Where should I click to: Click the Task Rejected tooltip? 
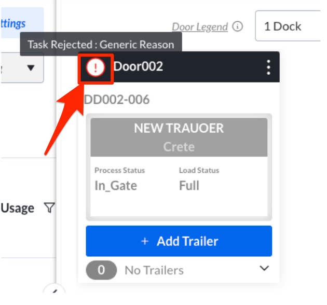click(x=101, y=45)
